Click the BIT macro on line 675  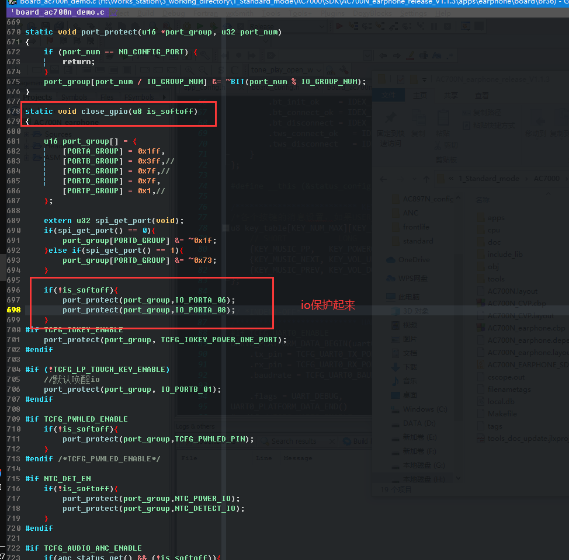(238, 82)
